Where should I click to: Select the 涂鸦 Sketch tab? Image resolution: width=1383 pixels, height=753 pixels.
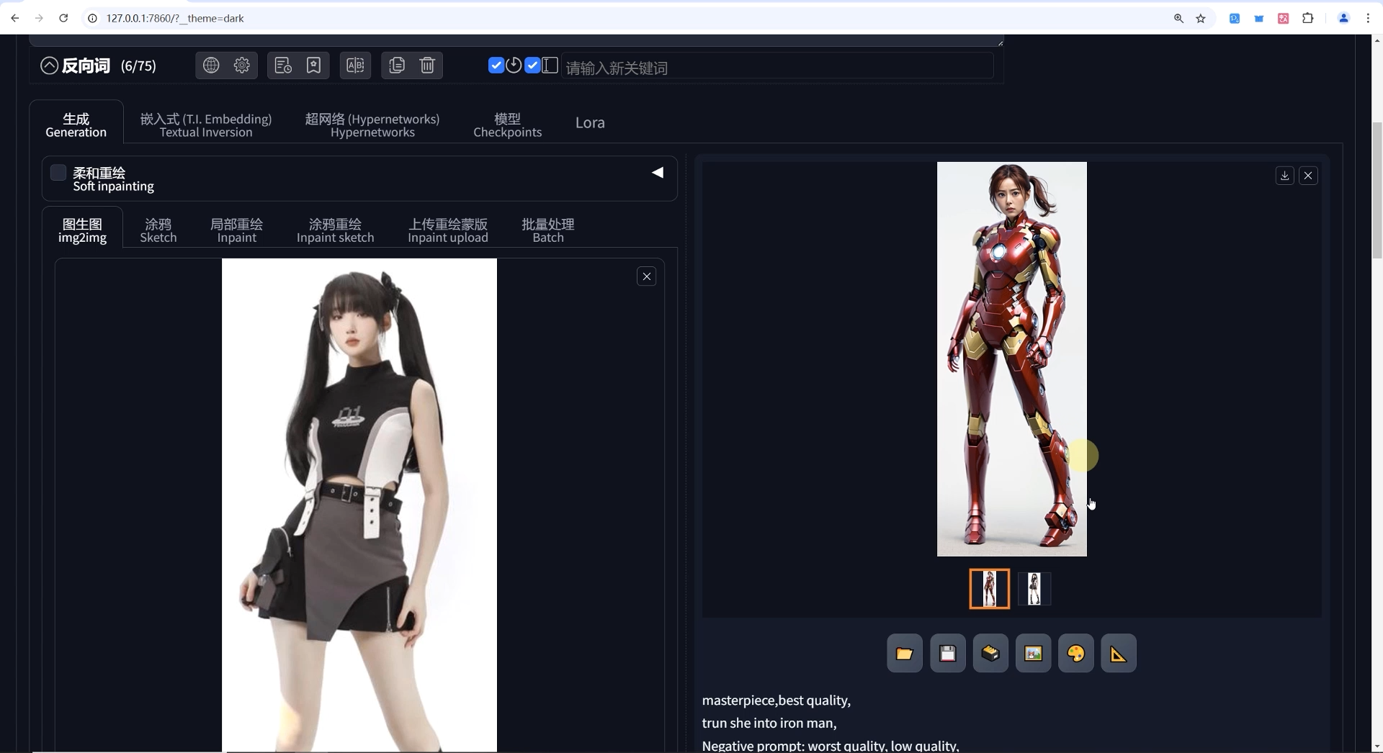pos(158,230)
